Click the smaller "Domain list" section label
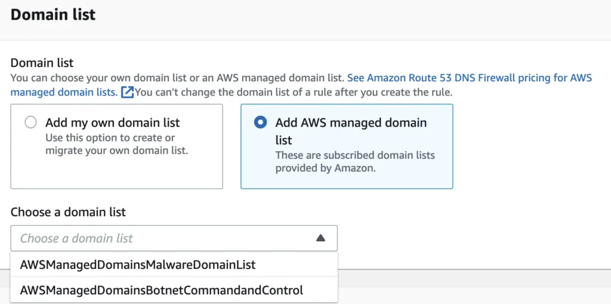Viewport: 611px width, 304px height. (42, 63)
